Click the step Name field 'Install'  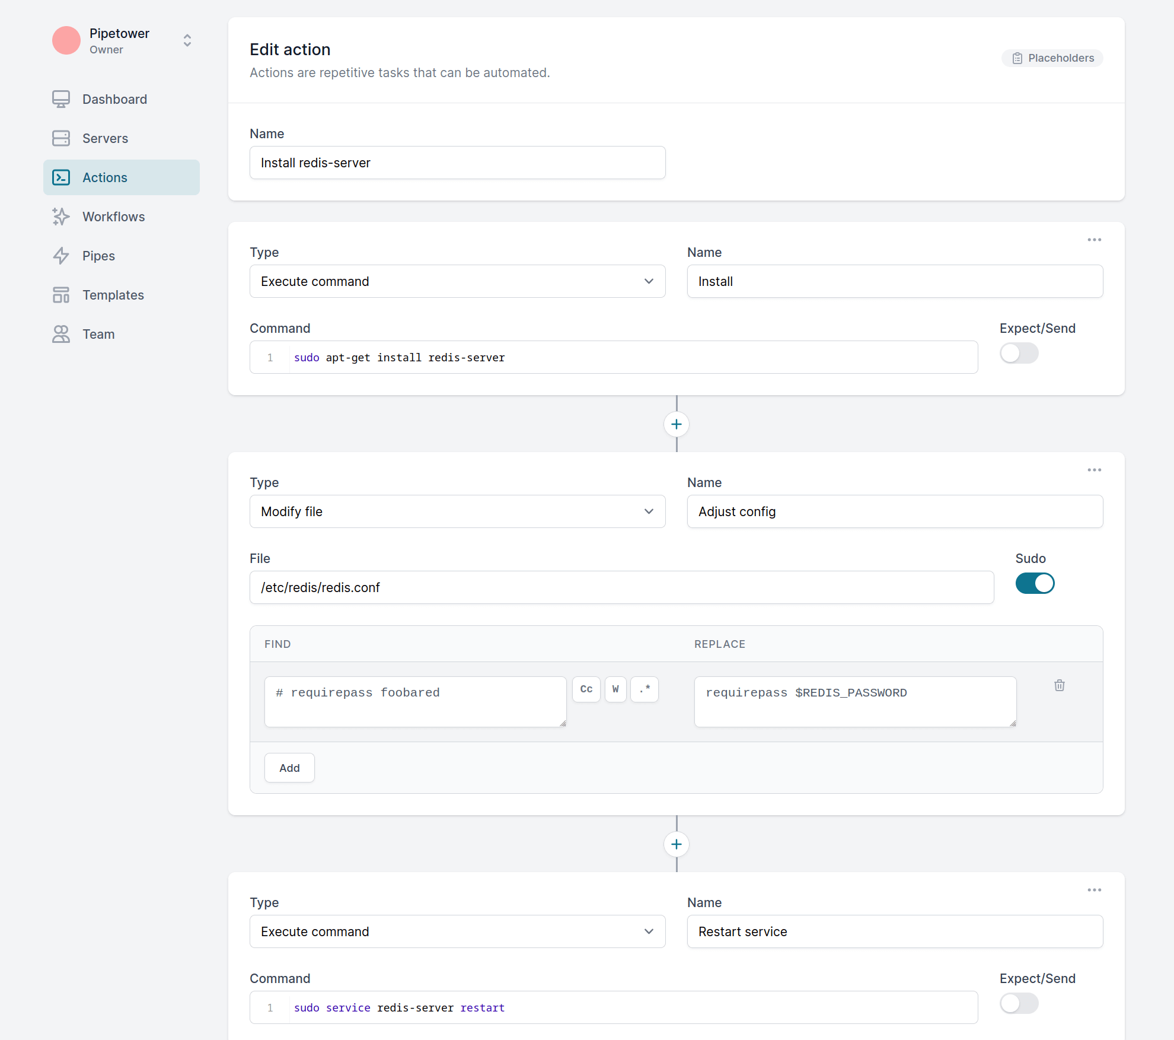coord(895,281)
